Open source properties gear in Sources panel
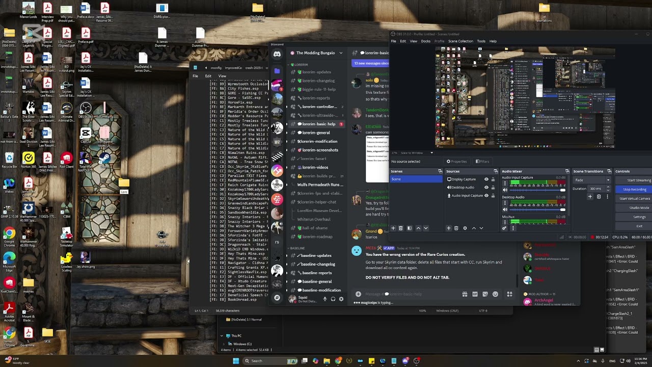This screenshot has width=652, height=367. click(465, 228)
